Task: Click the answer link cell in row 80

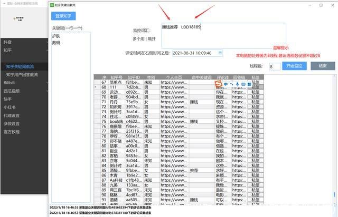Action: tap(239, 146)
